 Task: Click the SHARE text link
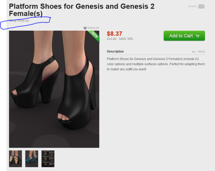pos(192,6)
